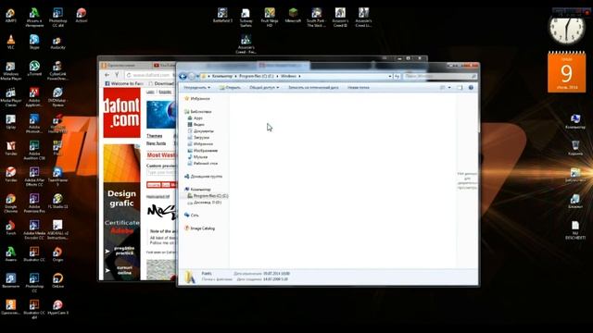Open the Adobe Audition CS6 shortcut
The image size is (593, 333).
pos(34,150)
